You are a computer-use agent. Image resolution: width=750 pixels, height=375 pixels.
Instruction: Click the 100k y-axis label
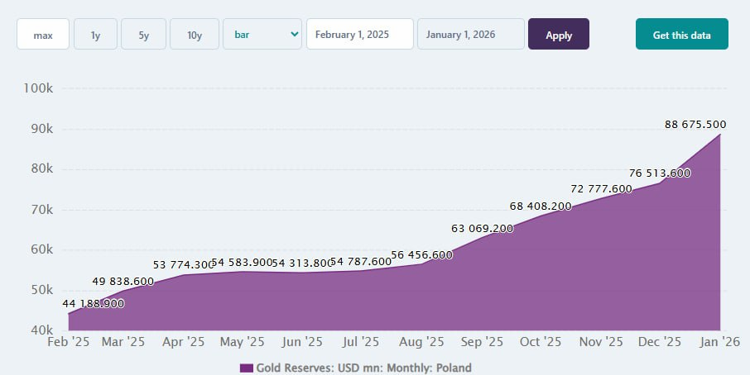[x=36, y=88]
